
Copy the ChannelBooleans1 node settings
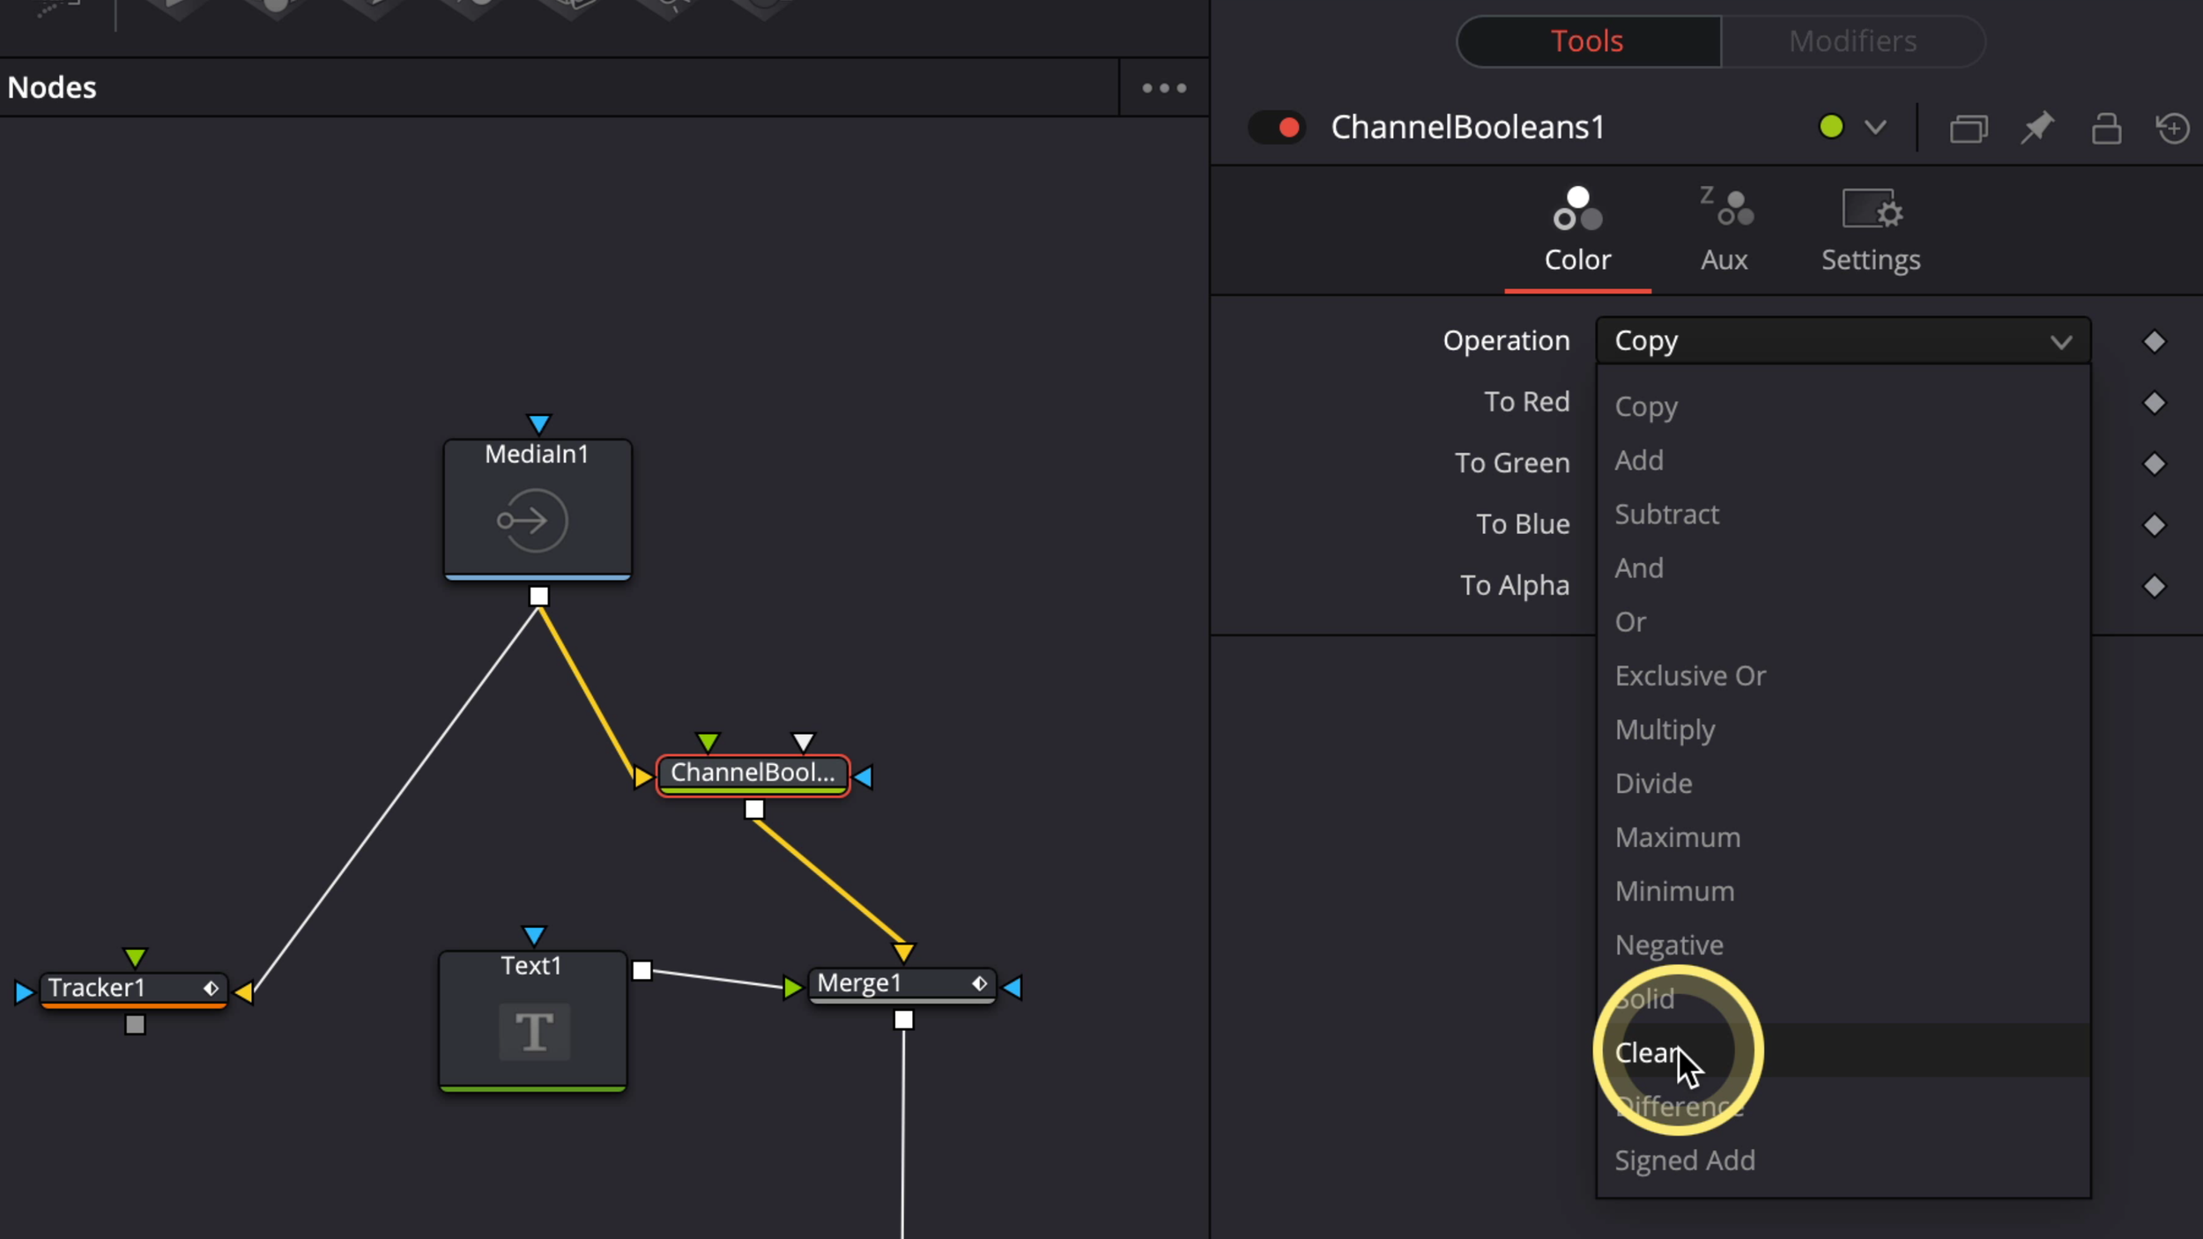click(x=1969, y=128)
